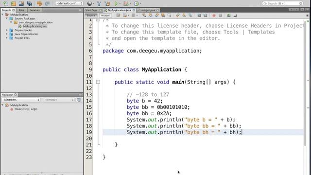Switch to the Files tab
Screen dimensions: 311x175
(x=21, y=10)
